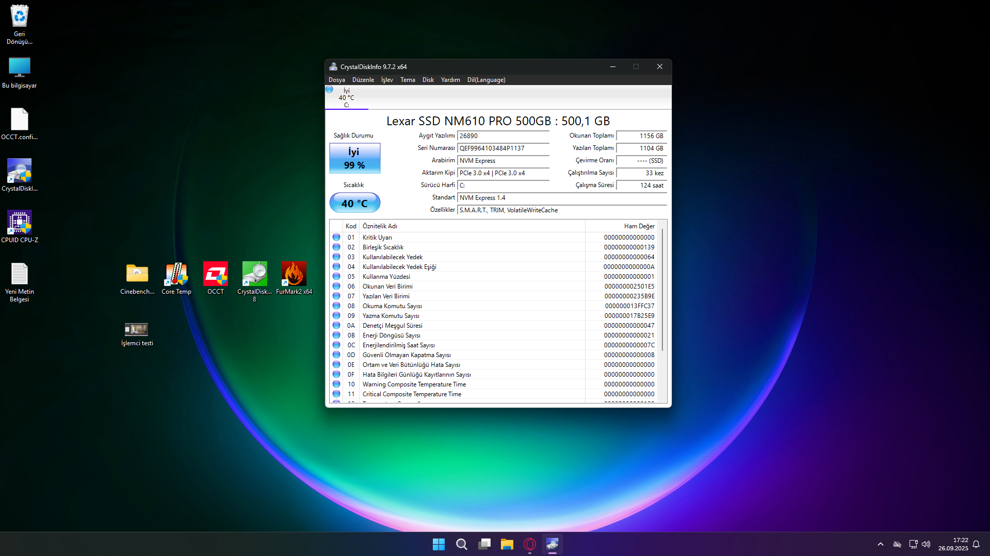Click the CrystalDiskInfo title bar app icon
Image resolution: width=990 pixels, height=556 pixels.
pos(333,66)
